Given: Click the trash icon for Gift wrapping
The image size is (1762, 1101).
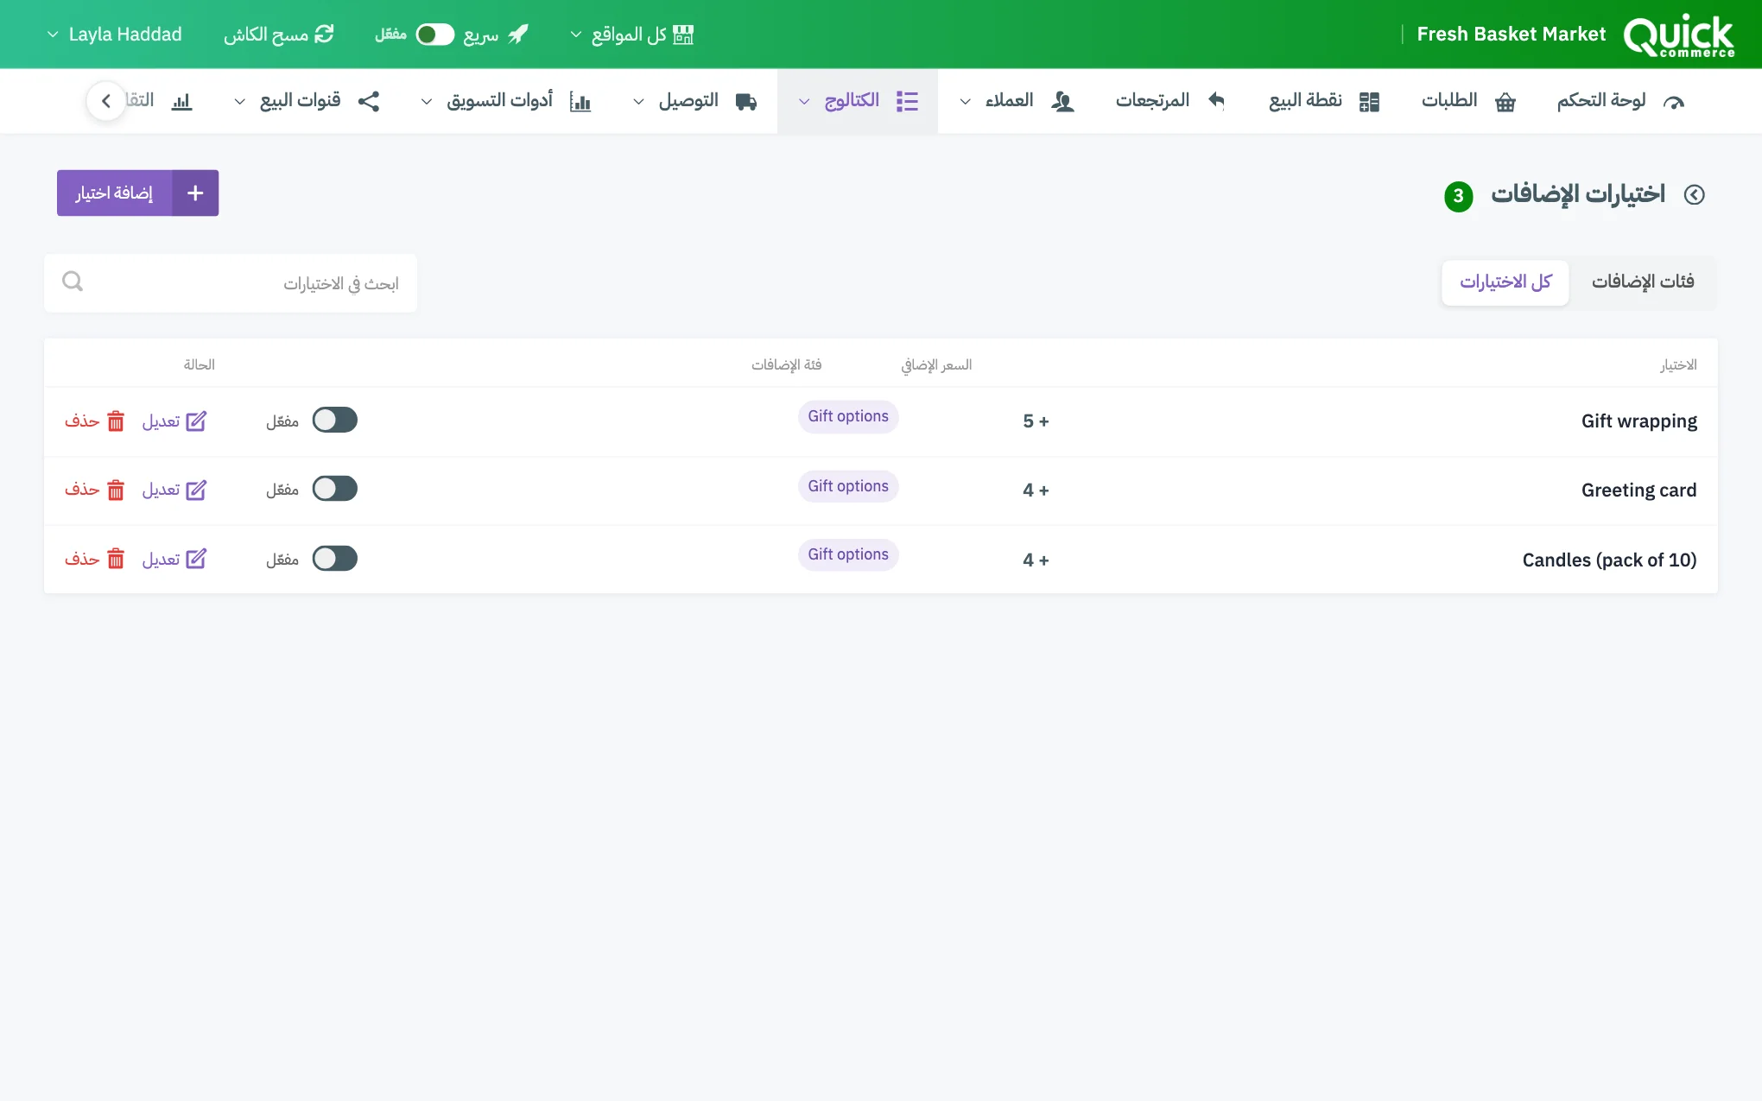Looking at the screenshot, I should [x=116, y=421].
